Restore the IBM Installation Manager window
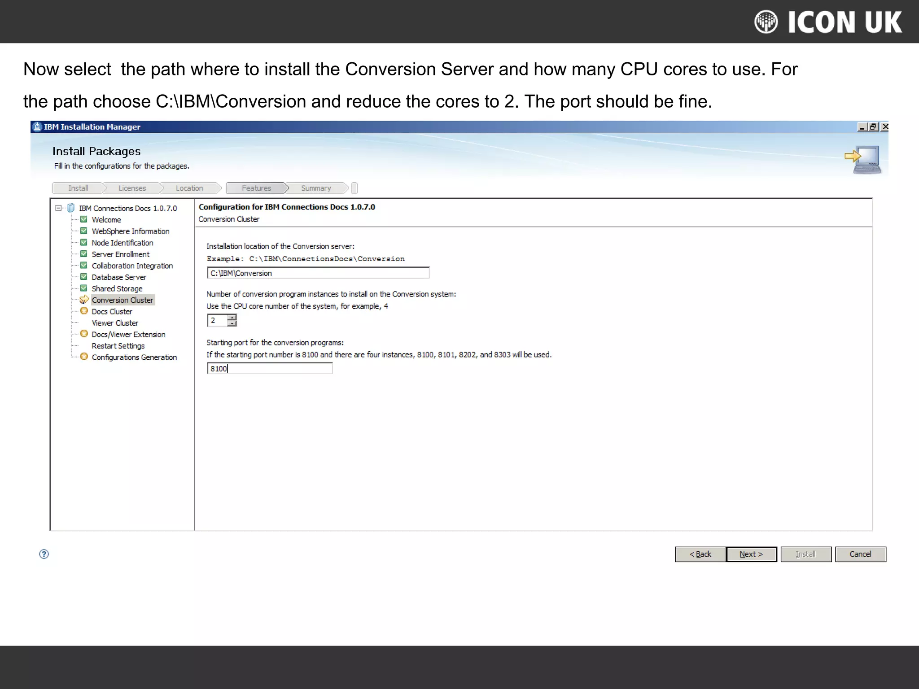 (x=873, y=127)
